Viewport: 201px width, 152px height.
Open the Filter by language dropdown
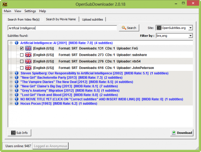(190, 36)
